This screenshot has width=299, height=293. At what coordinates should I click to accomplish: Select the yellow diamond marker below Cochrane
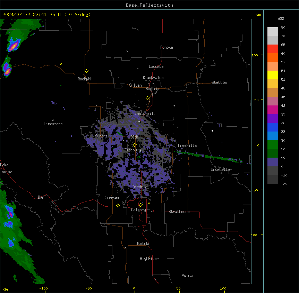pyautogui.click(x=118, y=205)
